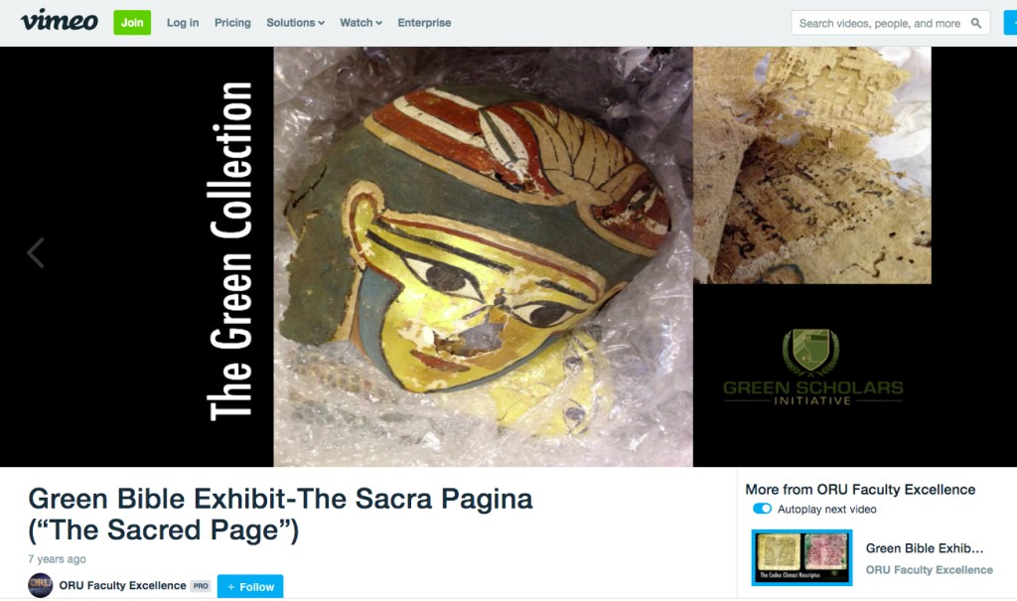This screenshot has width=1017, height=601.
Task: Open the Enterprise page
Action: (424, 23)
